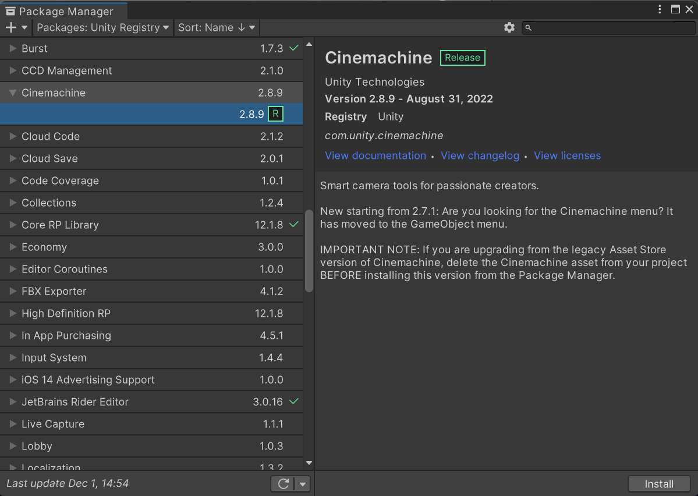Click installed checkmark next to JetBrains Rider Editor
This screenshot has height=496, width=698.
coord(294,401)
